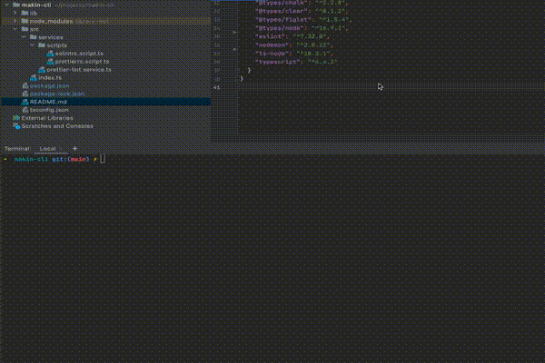Click the README.md file icon
The image size is (545, 363).
25,102
